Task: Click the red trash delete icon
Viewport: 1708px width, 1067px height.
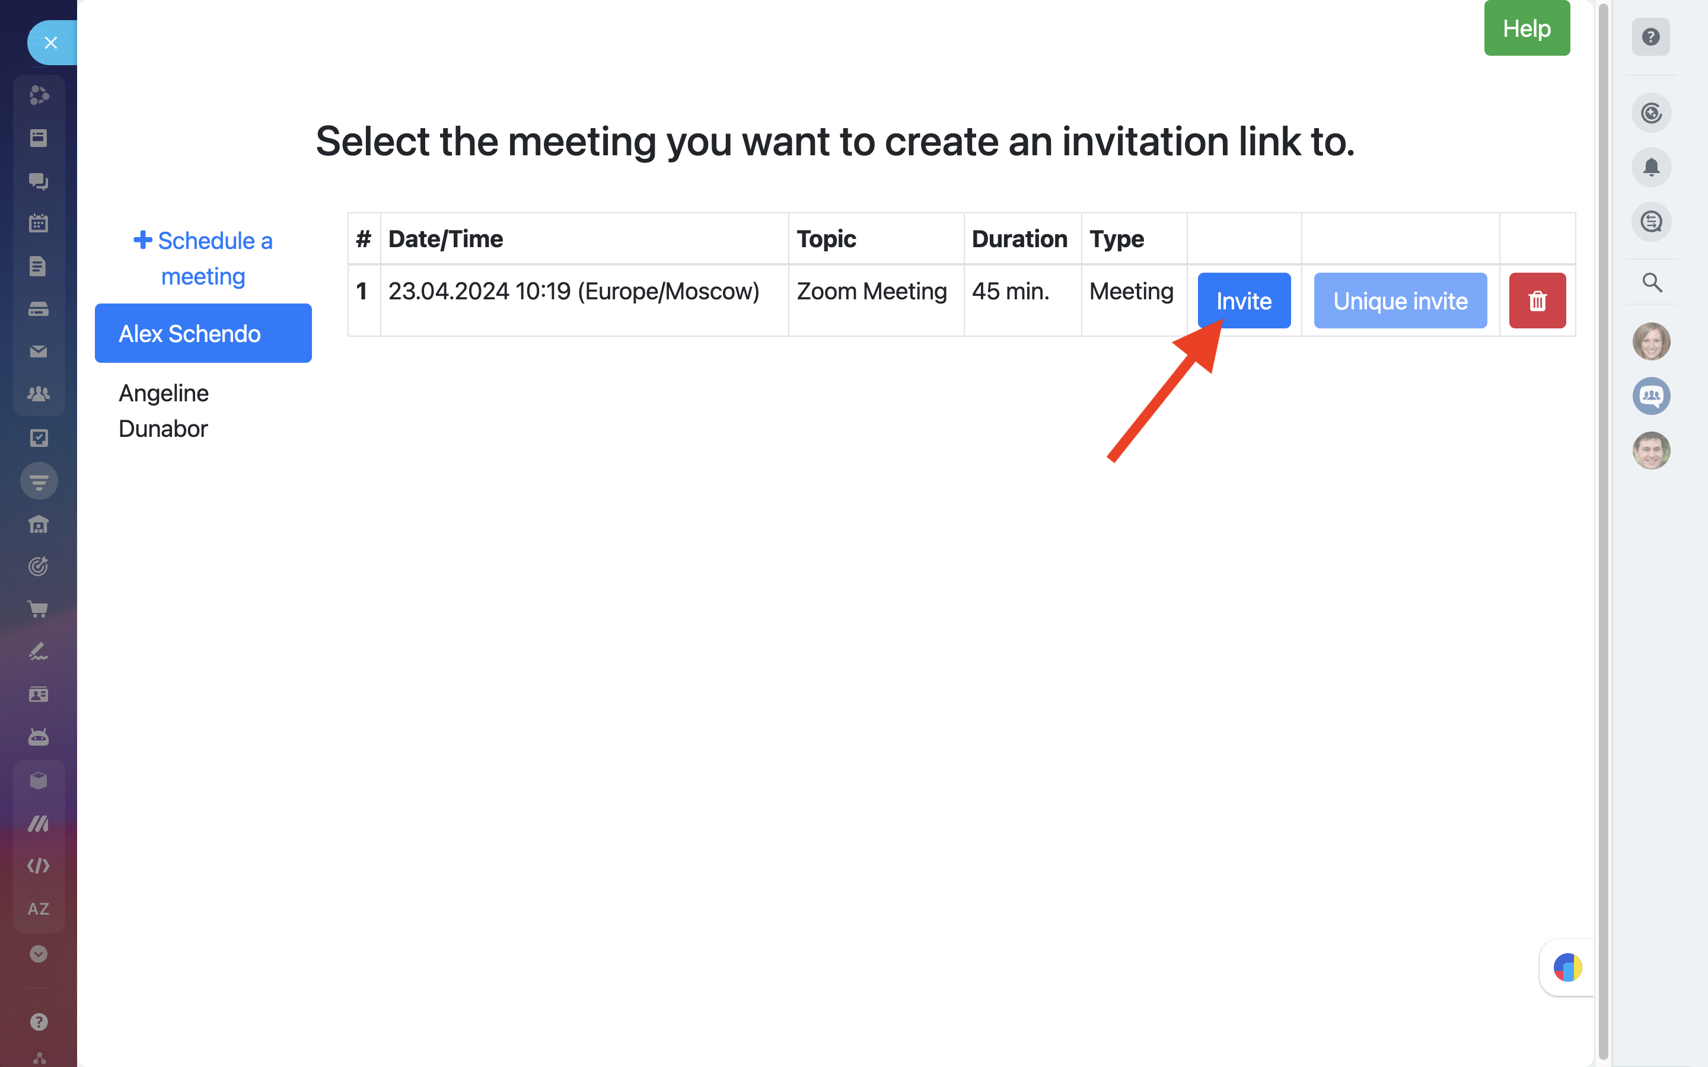Action: click(x=1537, y=301)
